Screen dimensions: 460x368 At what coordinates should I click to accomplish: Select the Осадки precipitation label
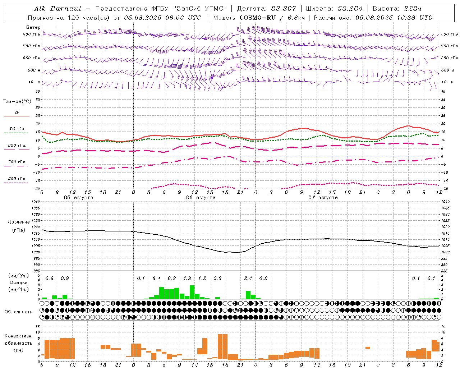pos(18,282)
